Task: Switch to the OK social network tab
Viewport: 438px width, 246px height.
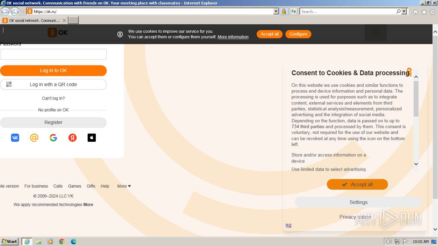Action: click(x=34, y=20)
